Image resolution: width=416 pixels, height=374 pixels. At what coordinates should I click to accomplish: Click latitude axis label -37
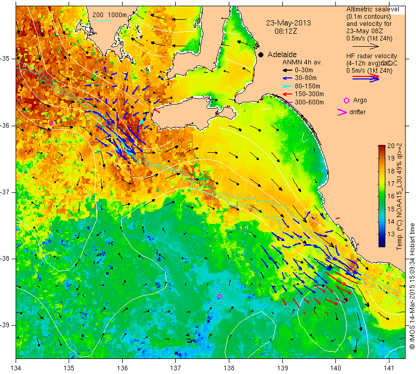(x=5, y=192)
